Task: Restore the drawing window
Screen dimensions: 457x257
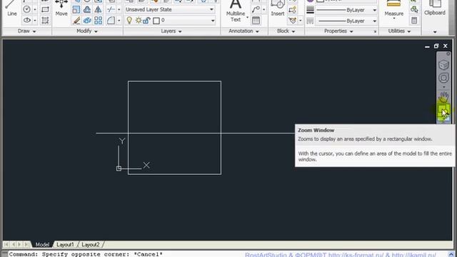Action: (x=436, y=46)
